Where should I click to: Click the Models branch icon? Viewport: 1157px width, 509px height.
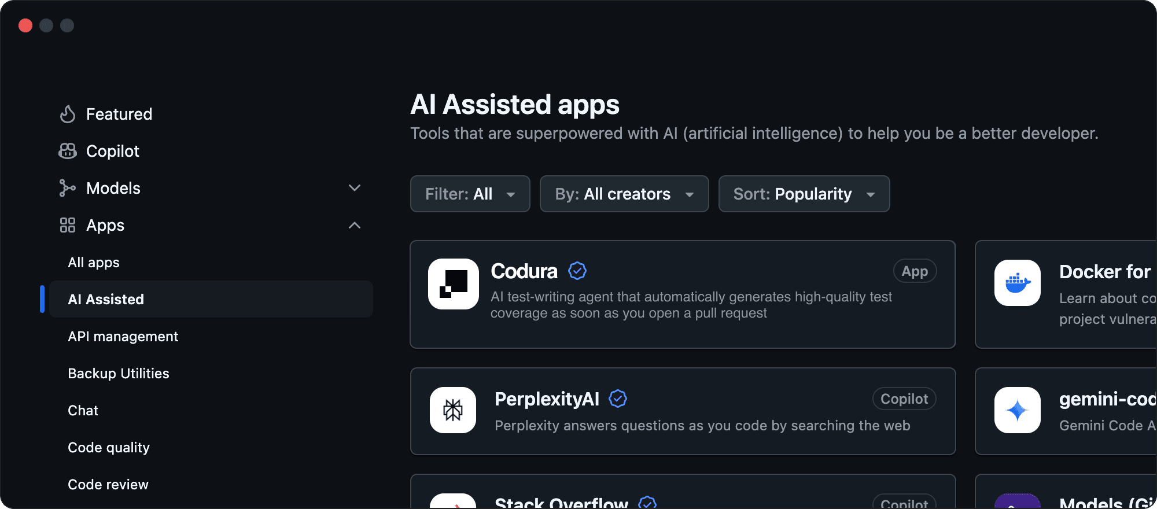68,188
